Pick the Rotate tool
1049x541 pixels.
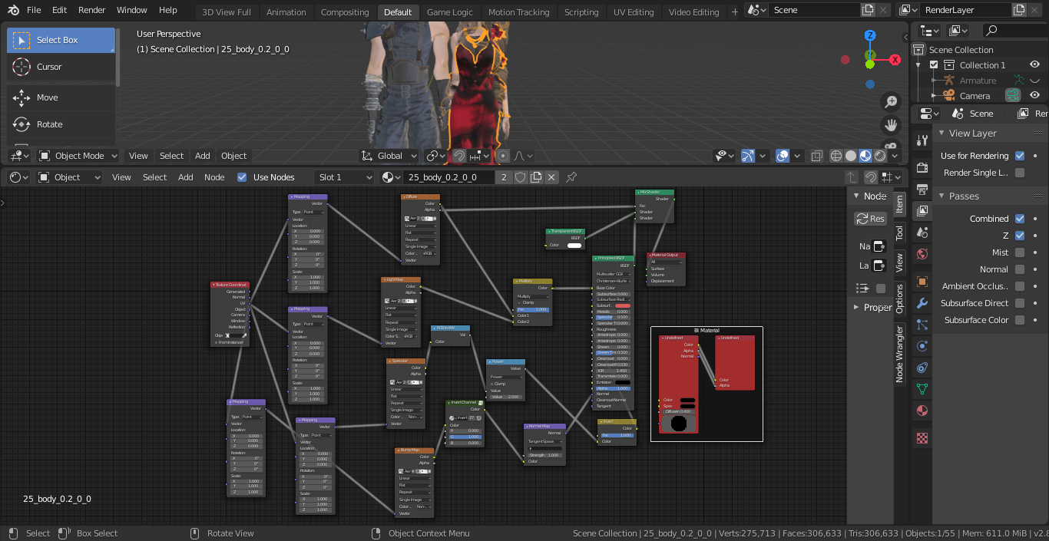coord(61,124)
